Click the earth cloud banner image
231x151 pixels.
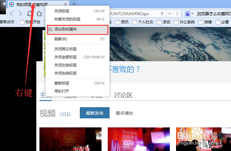point(170,44)
